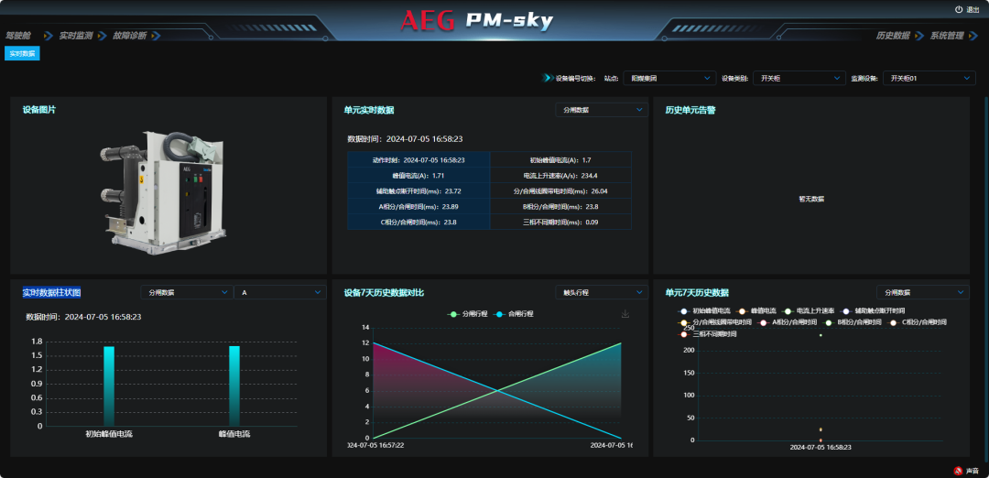Click the 动作时刻 table cell
Image resolution: width=989 pixels, height=478 pixels.
418,160
